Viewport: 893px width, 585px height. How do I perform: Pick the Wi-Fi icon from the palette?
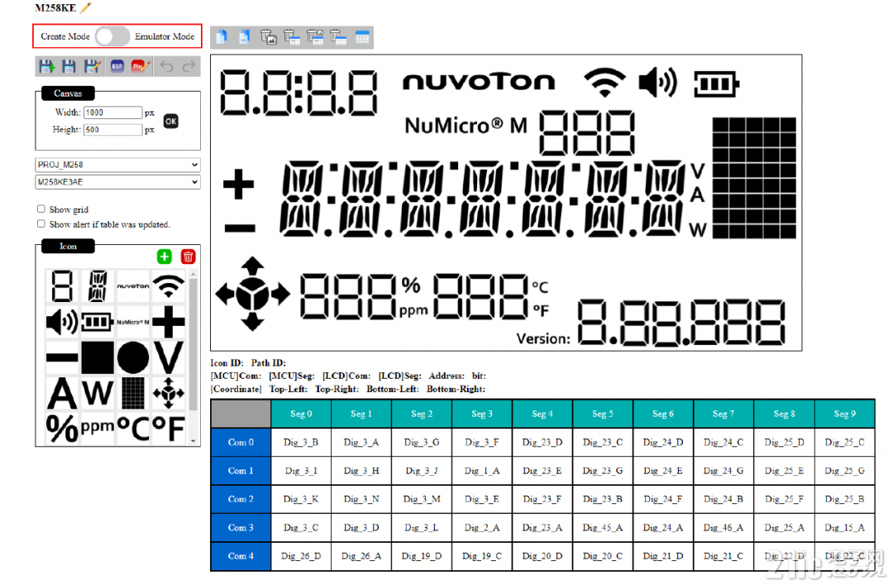pos(169,285)
